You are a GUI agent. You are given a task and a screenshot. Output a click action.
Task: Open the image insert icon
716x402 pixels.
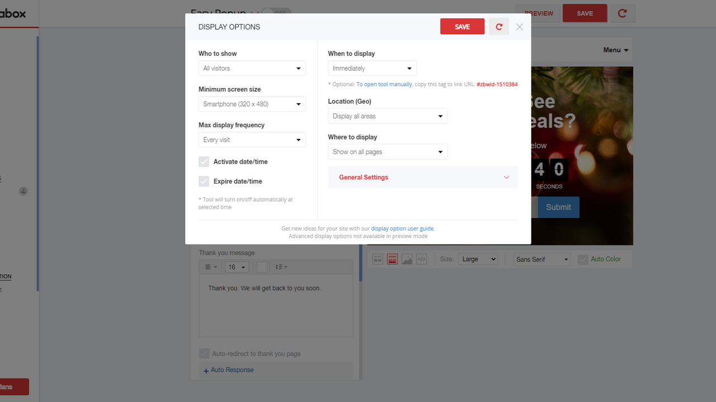[407, 259]
